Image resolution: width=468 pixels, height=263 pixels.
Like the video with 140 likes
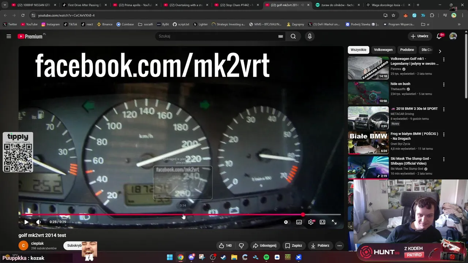[x=225, y=245]
